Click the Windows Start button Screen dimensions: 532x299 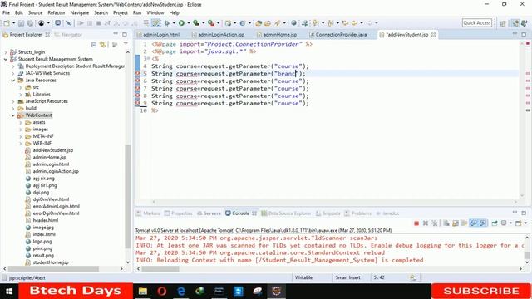(9, 291)
